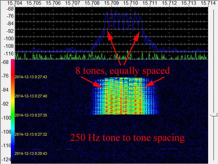Click the -92 value on the waterfall color scale
Viewport: 218px width, 164px height.
point(5,104)
